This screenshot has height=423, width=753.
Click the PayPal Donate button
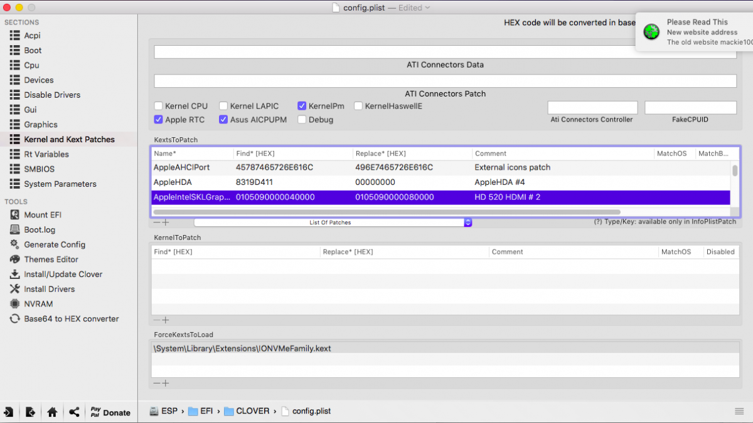coord(110,412)
